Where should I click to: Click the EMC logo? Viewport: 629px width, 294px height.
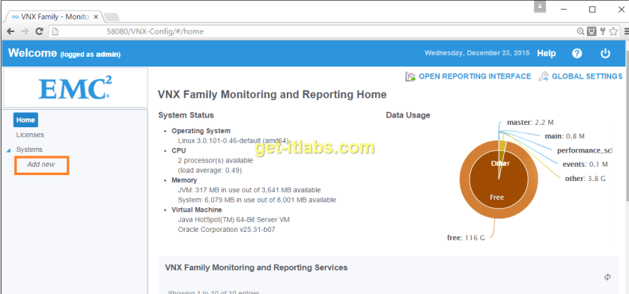click(76, 88)
